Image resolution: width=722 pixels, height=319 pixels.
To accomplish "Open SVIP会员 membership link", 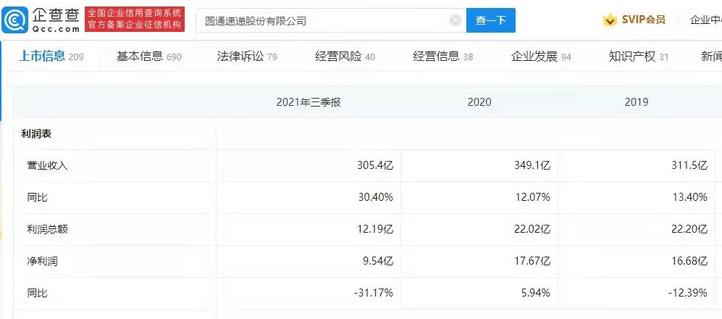I will coord(643,20).
